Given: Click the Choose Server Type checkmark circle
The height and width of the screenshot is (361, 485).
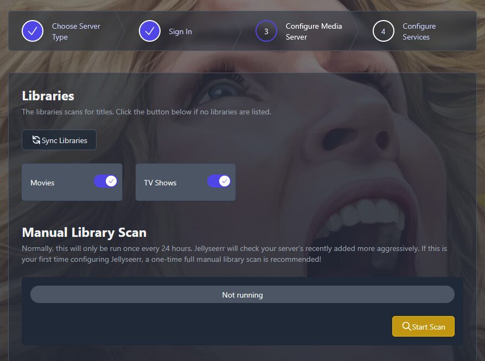Looking at the screenshot, I should pos(33,31).
